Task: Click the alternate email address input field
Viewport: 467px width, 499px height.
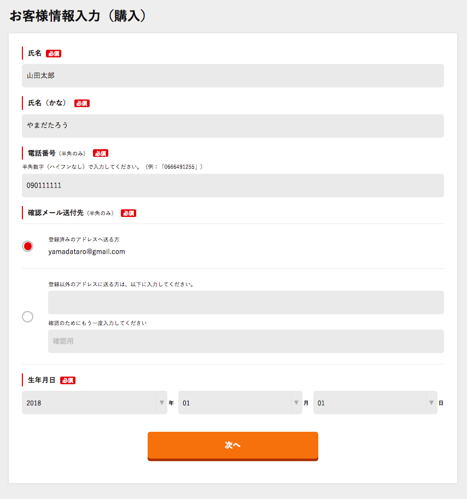Action: point(246,302)
